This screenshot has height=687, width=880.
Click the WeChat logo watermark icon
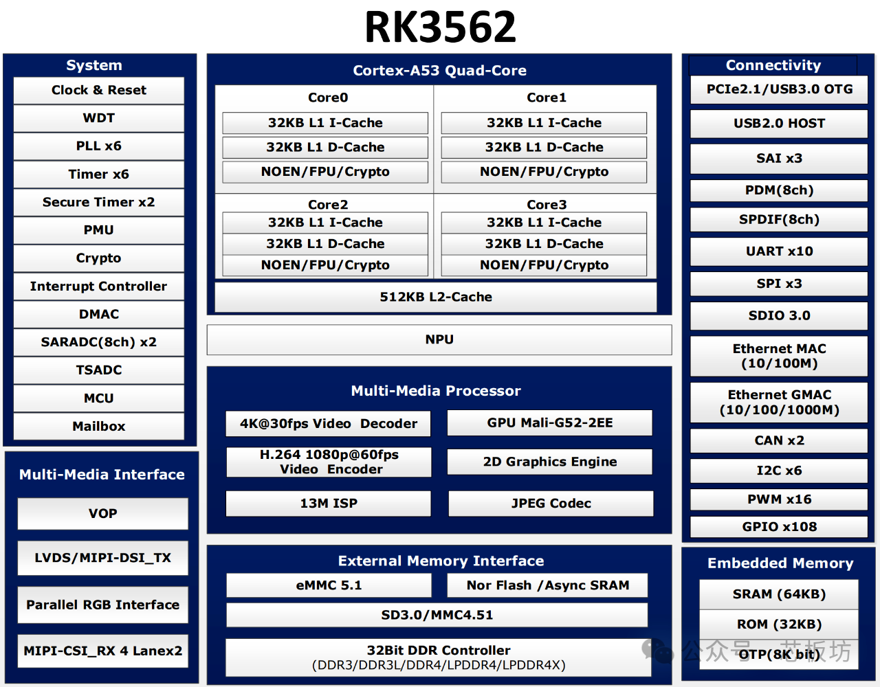[657, 650]
